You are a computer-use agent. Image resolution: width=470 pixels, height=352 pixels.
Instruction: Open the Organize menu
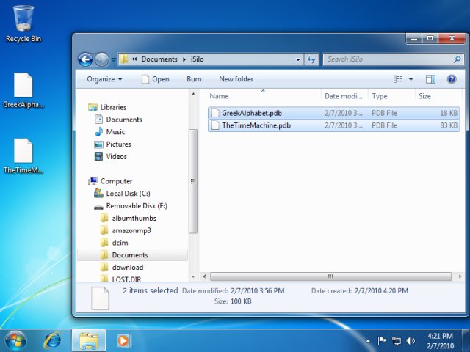pos(104,79)
